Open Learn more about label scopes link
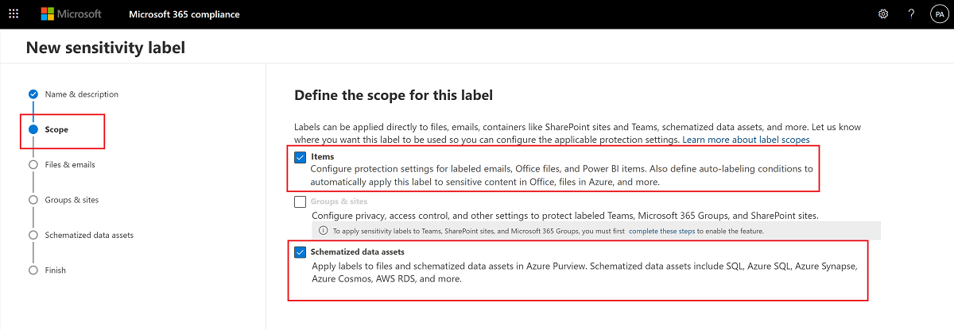The height and width of the screenshot is (330, 954). pyautogui.click(x=746, y=140)
